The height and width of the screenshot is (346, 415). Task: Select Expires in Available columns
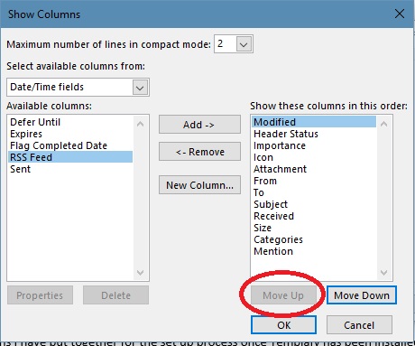coord(70,134)
